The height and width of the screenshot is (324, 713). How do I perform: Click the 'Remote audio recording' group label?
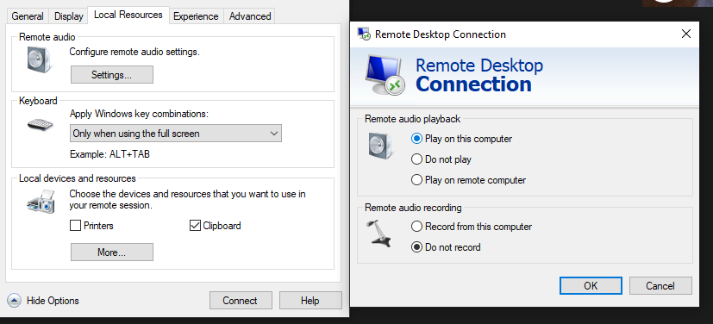coord(413,208)
